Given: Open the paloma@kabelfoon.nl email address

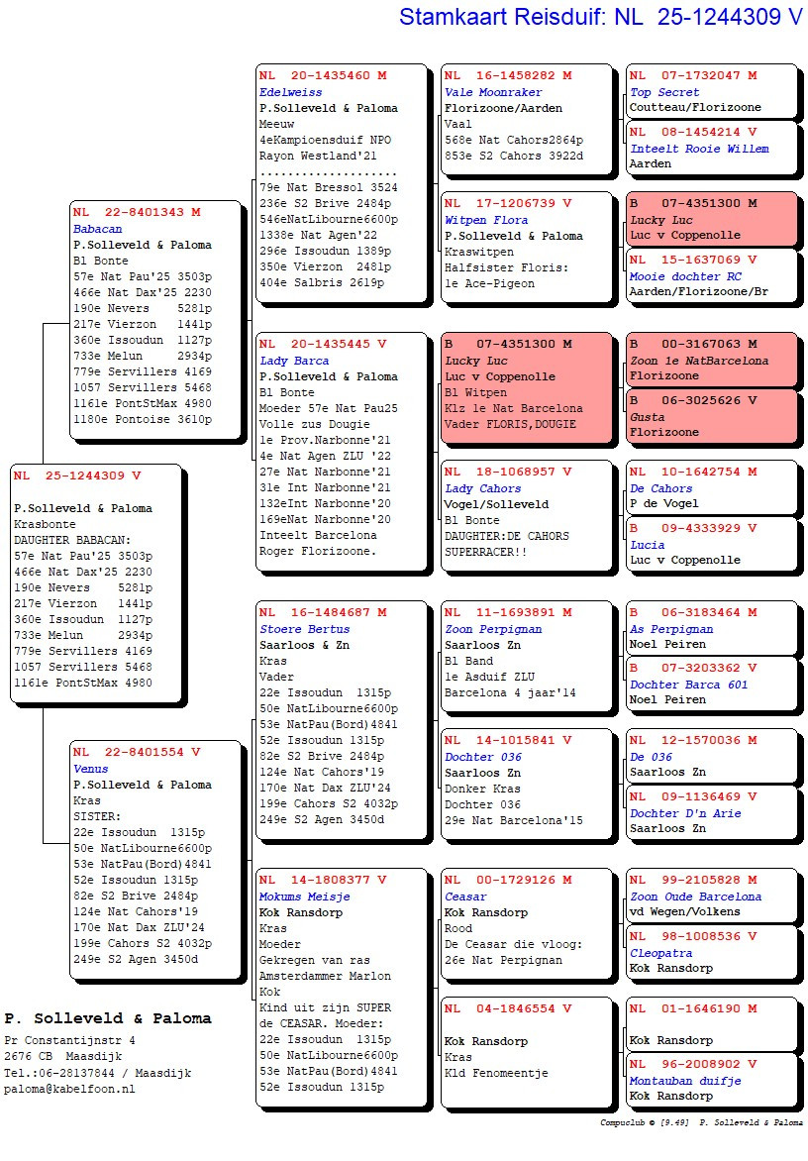Looking at the screenshot, I should 69,1089.
